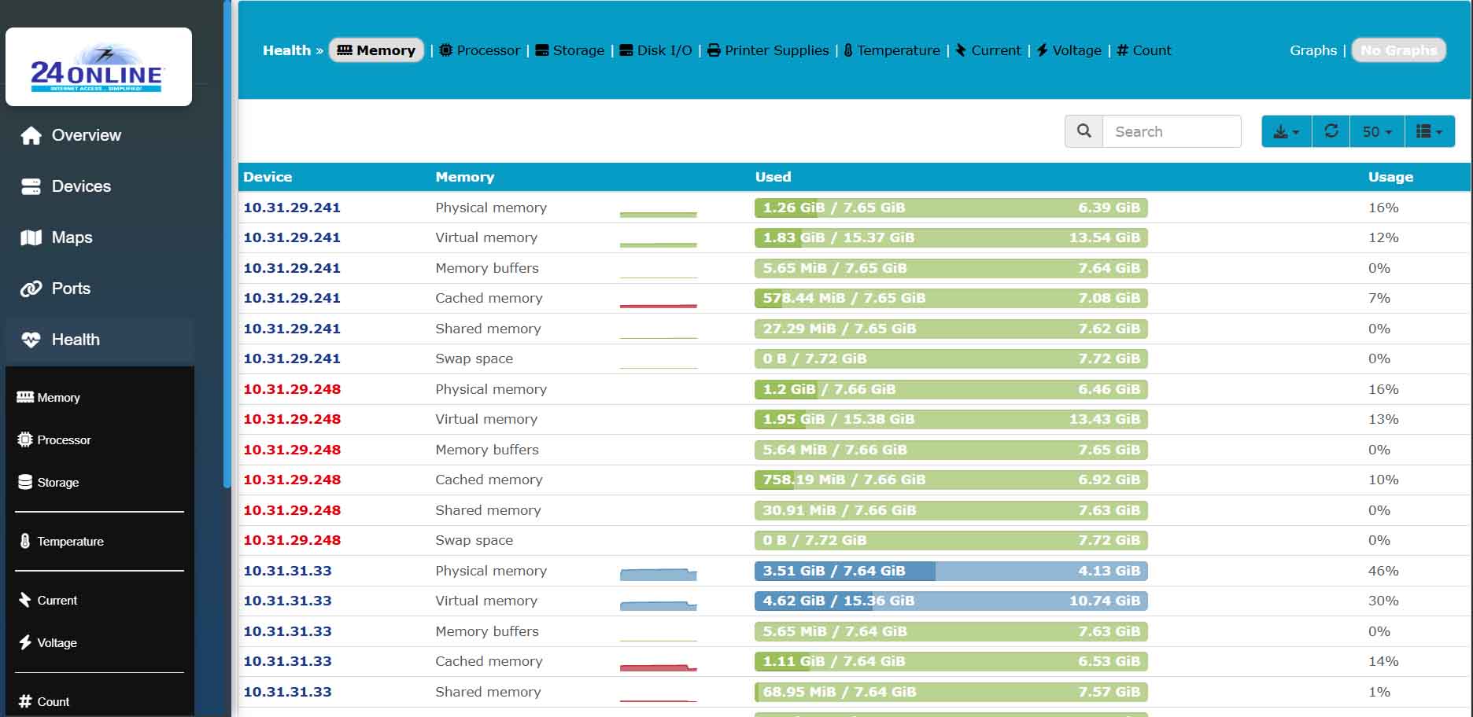Click the 46% usage value
The height and width of the screenshot is (717, 1473).
pyautogui.click(x=1383, y=571)
